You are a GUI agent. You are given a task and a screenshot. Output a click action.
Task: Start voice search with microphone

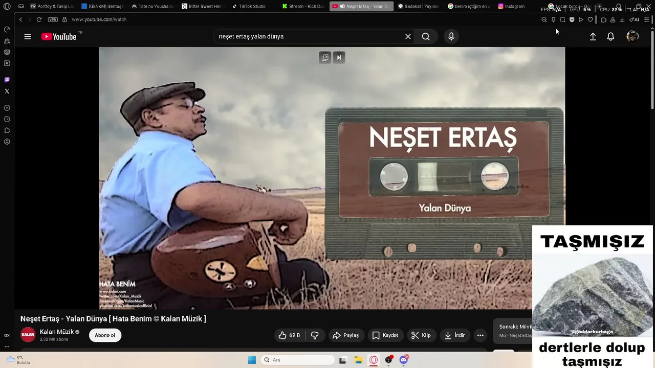pos(451,36)
